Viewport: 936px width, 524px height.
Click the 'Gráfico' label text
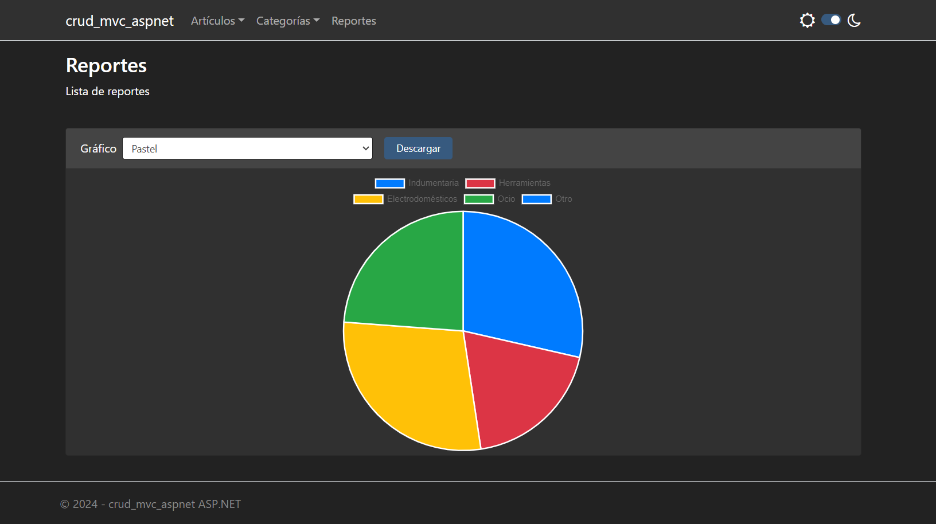coord(98,148)
